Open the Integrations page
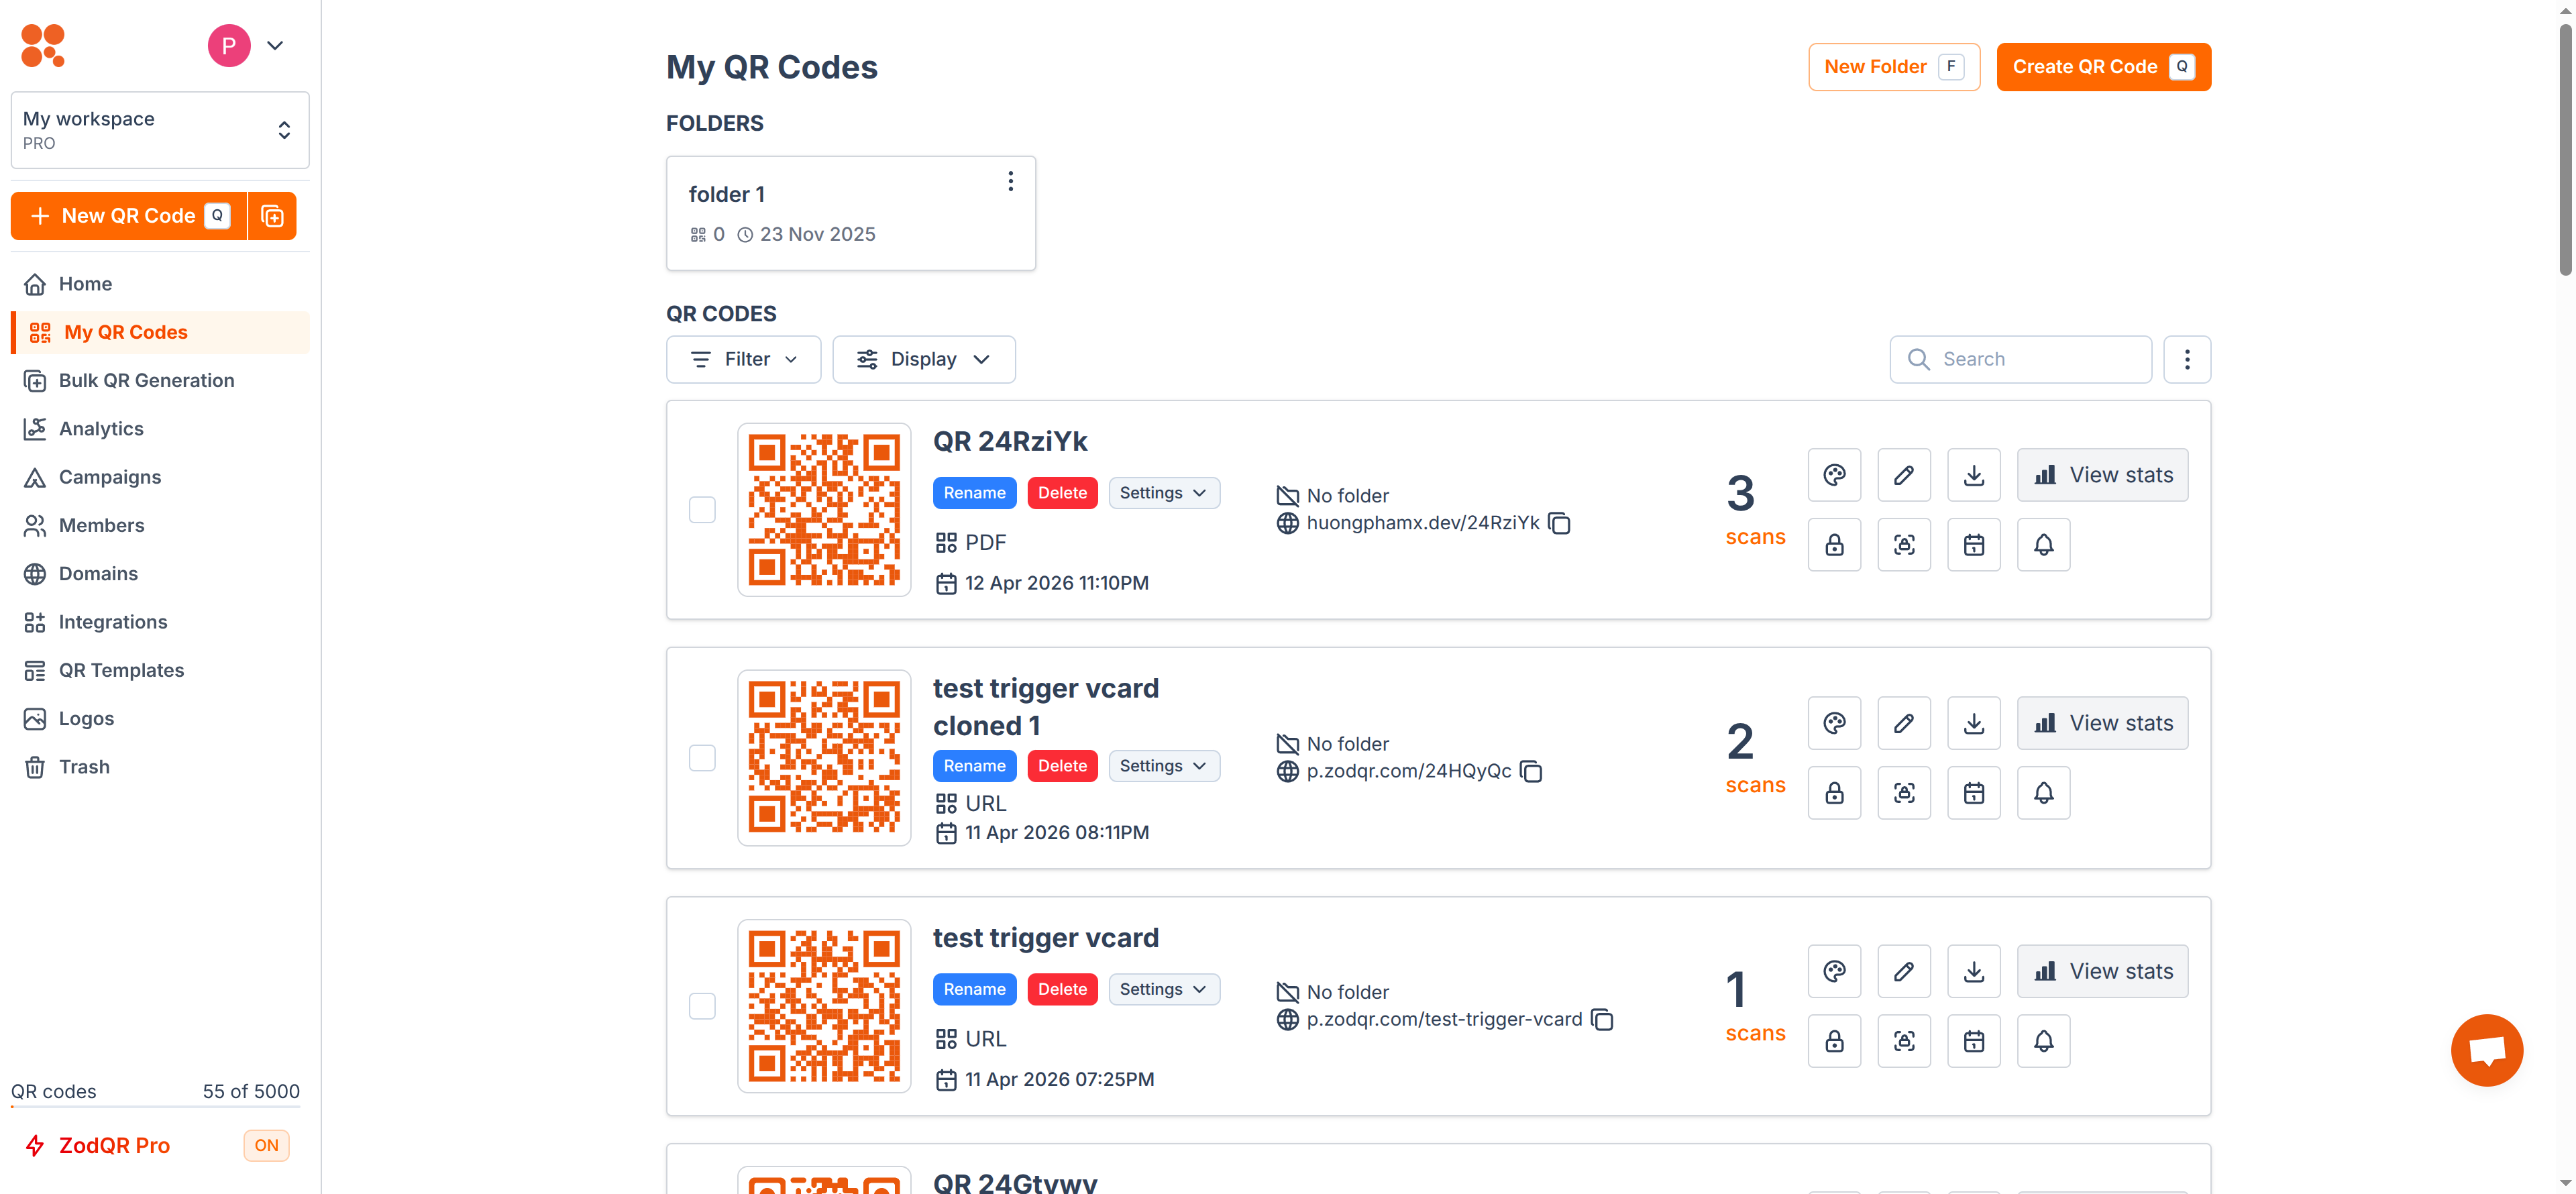This screenshot has height=1194, width=2576. (160, 622)
